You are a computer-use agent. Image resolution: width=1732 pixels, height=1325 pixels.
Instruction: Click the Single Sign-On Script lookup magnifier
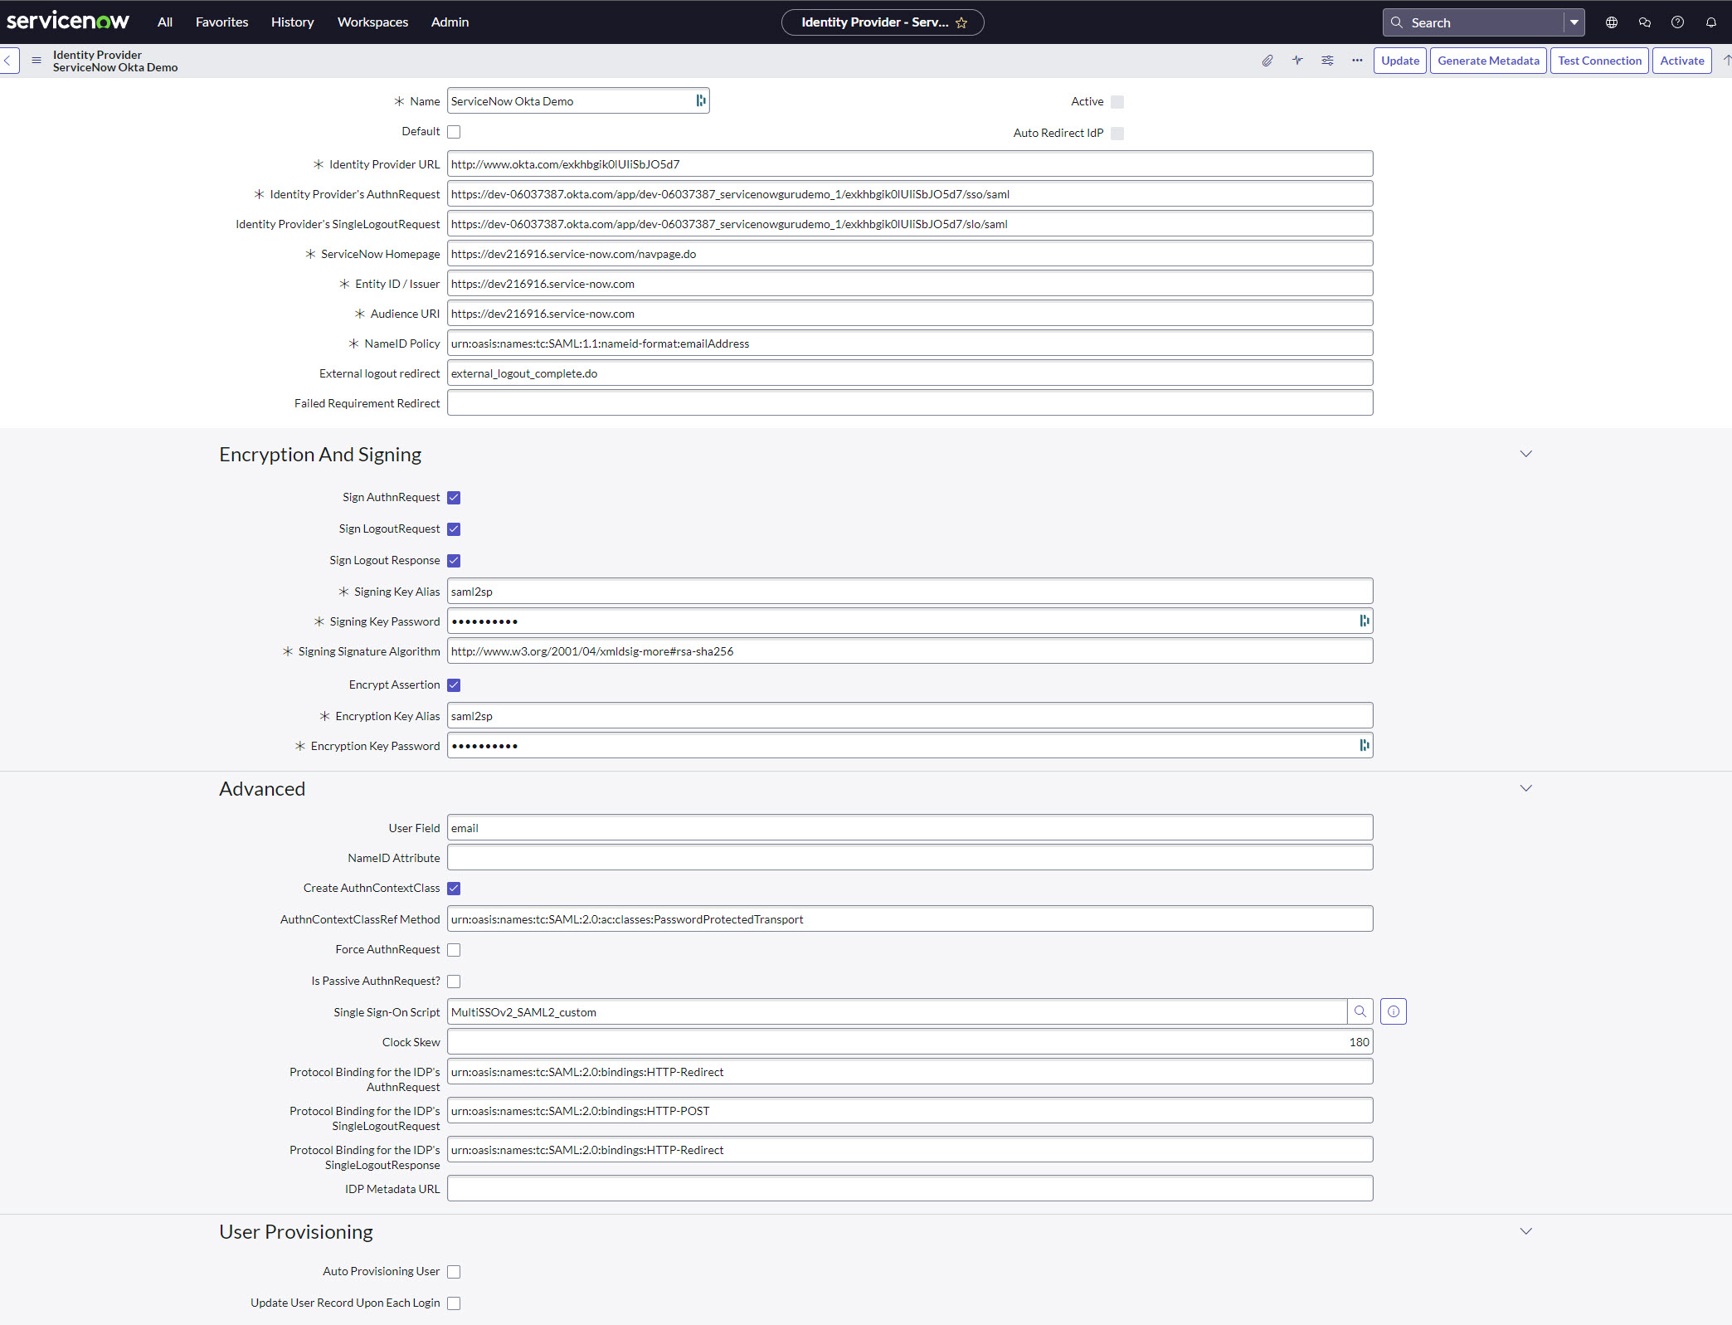1360,1011
